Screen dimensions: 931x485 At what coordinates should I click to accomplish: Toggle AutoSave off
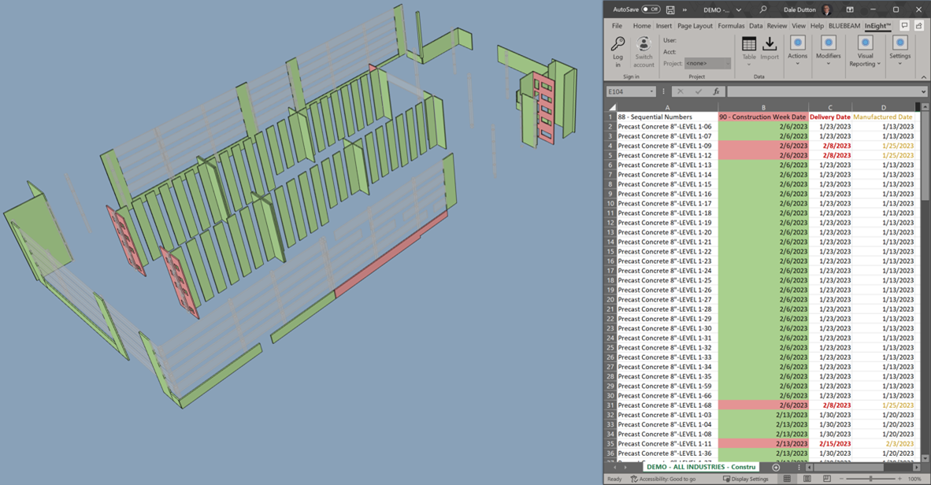pos(651,9)
